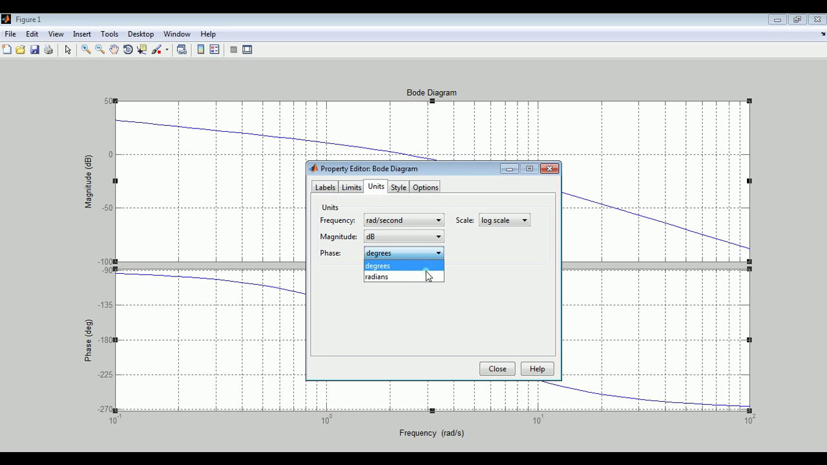Activate the Zoom Out tool
This screenshot has width=827, height=465.
point(99,50)
